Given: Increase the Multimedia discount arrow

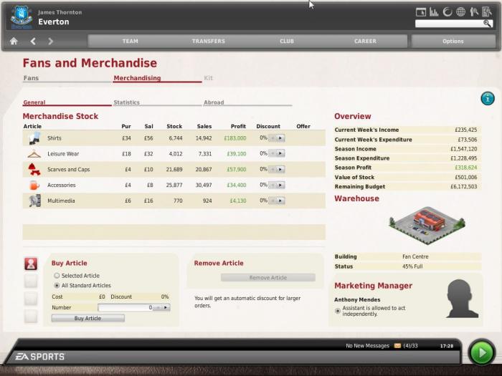Looking at the screenshot, I should pyautogui.click(x=280, y=201).
